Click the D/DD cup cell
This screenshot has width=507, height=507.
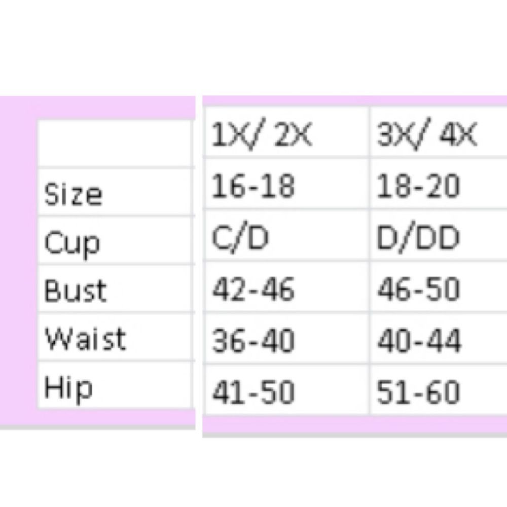[x=418, y=238]
